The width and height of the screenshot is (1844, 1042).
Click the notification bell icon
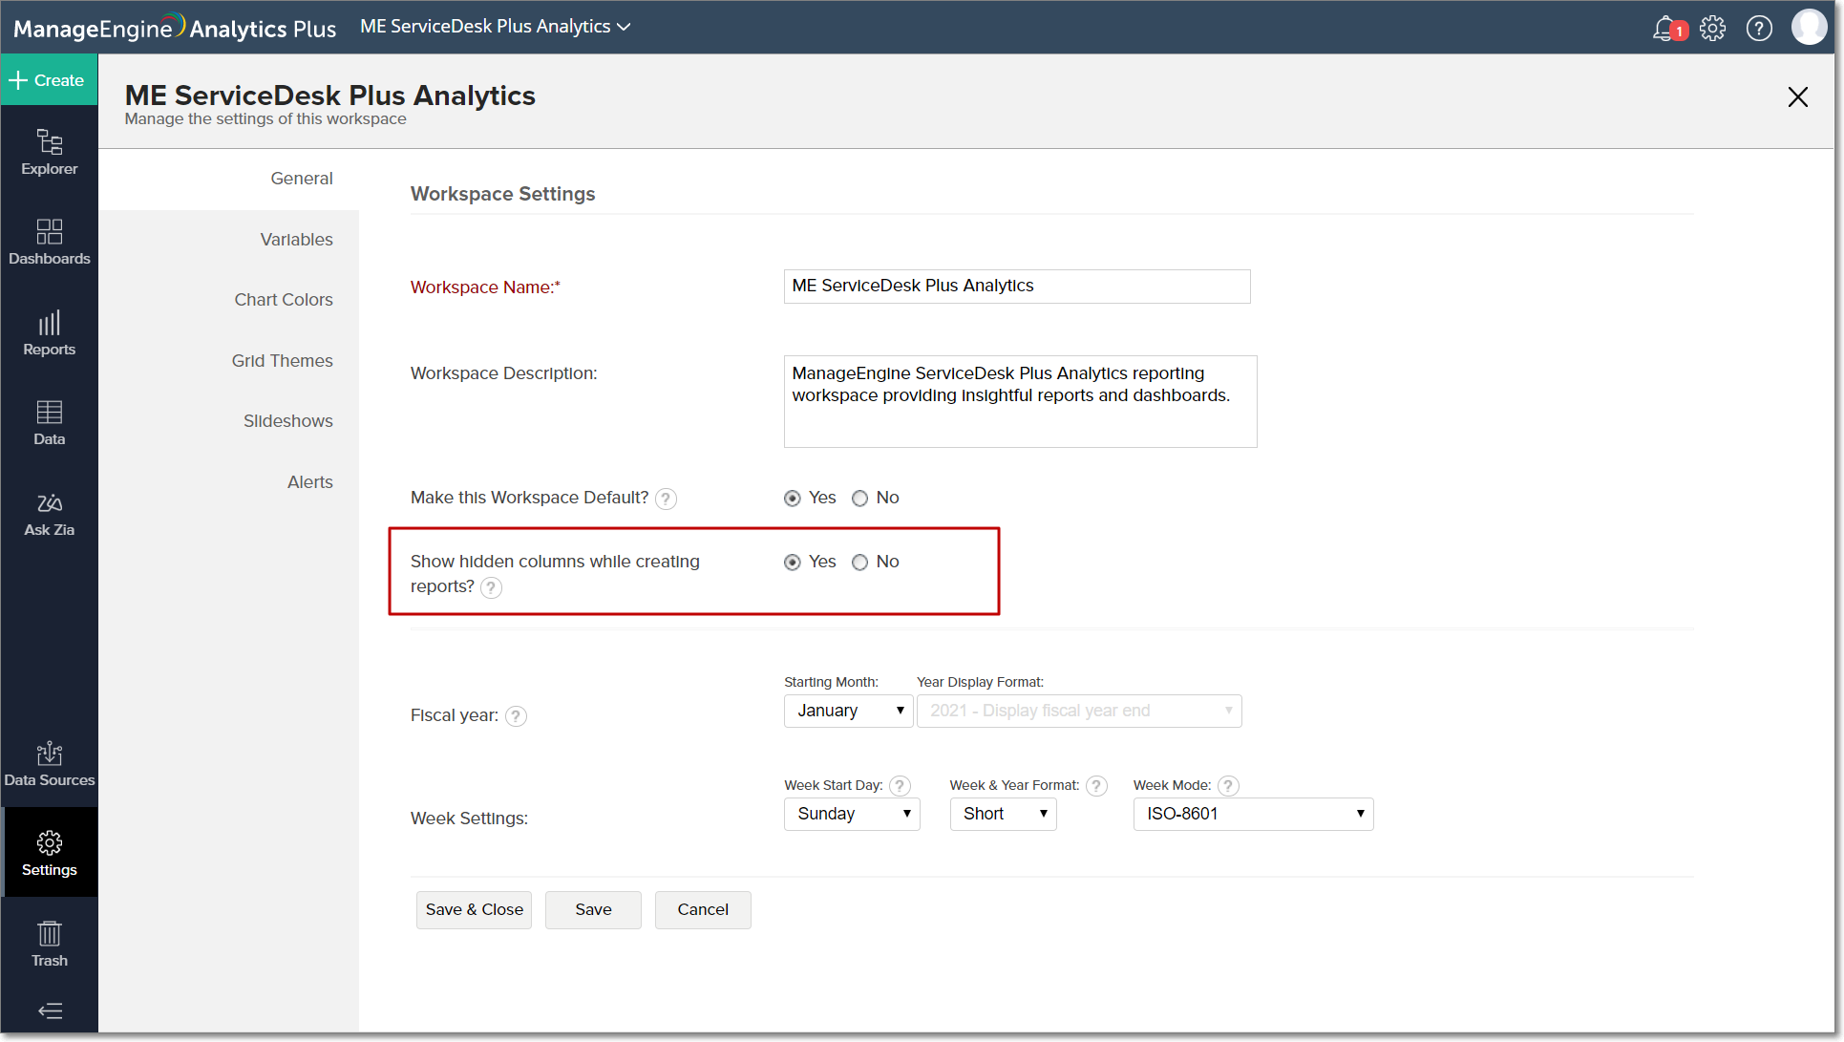click(x=1664, y=28)
